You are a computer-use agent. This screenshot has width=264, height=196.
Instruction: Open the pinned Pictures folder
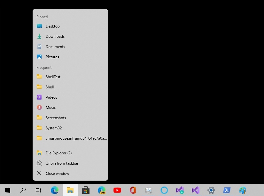click(70, 57)
